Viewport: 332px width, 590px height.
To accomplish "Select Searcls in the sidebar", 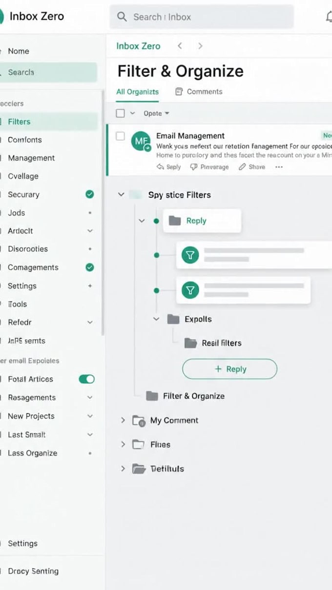I will click(48, 72).
